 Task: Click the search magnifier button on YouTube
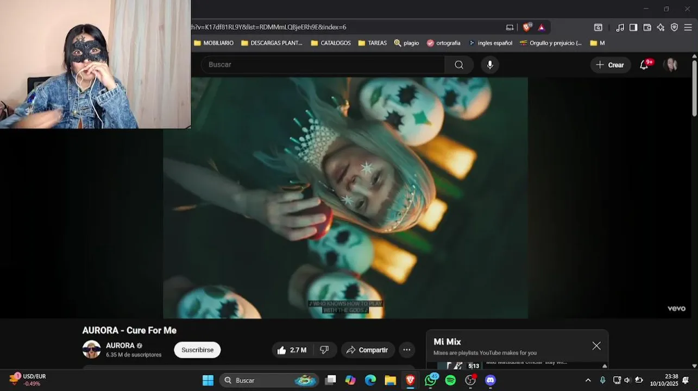click(x=459, y=65)
